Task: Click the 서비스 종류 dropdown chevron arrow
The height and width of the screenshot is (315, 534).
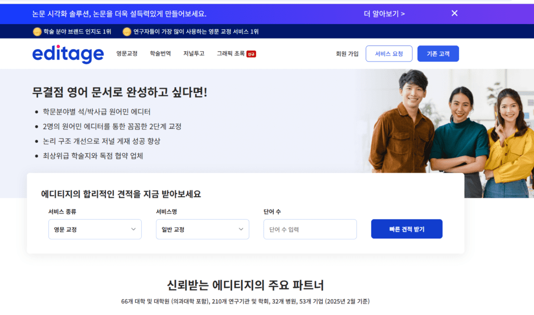Action: pyautogui.click(x=135, y=229)
